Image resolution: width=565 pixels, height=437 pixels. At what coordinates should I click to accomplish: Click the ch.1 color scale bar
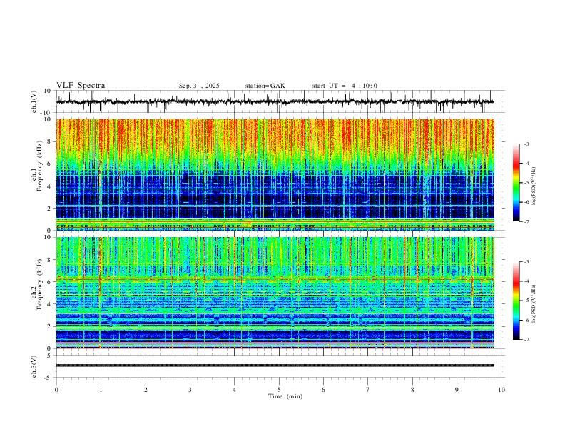click(x=516, y=183)
